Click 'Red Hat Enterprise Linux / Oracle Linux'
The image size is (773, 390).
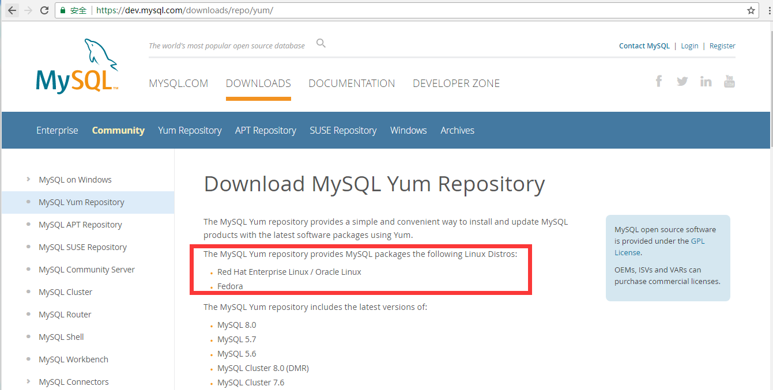click(289, 272)
